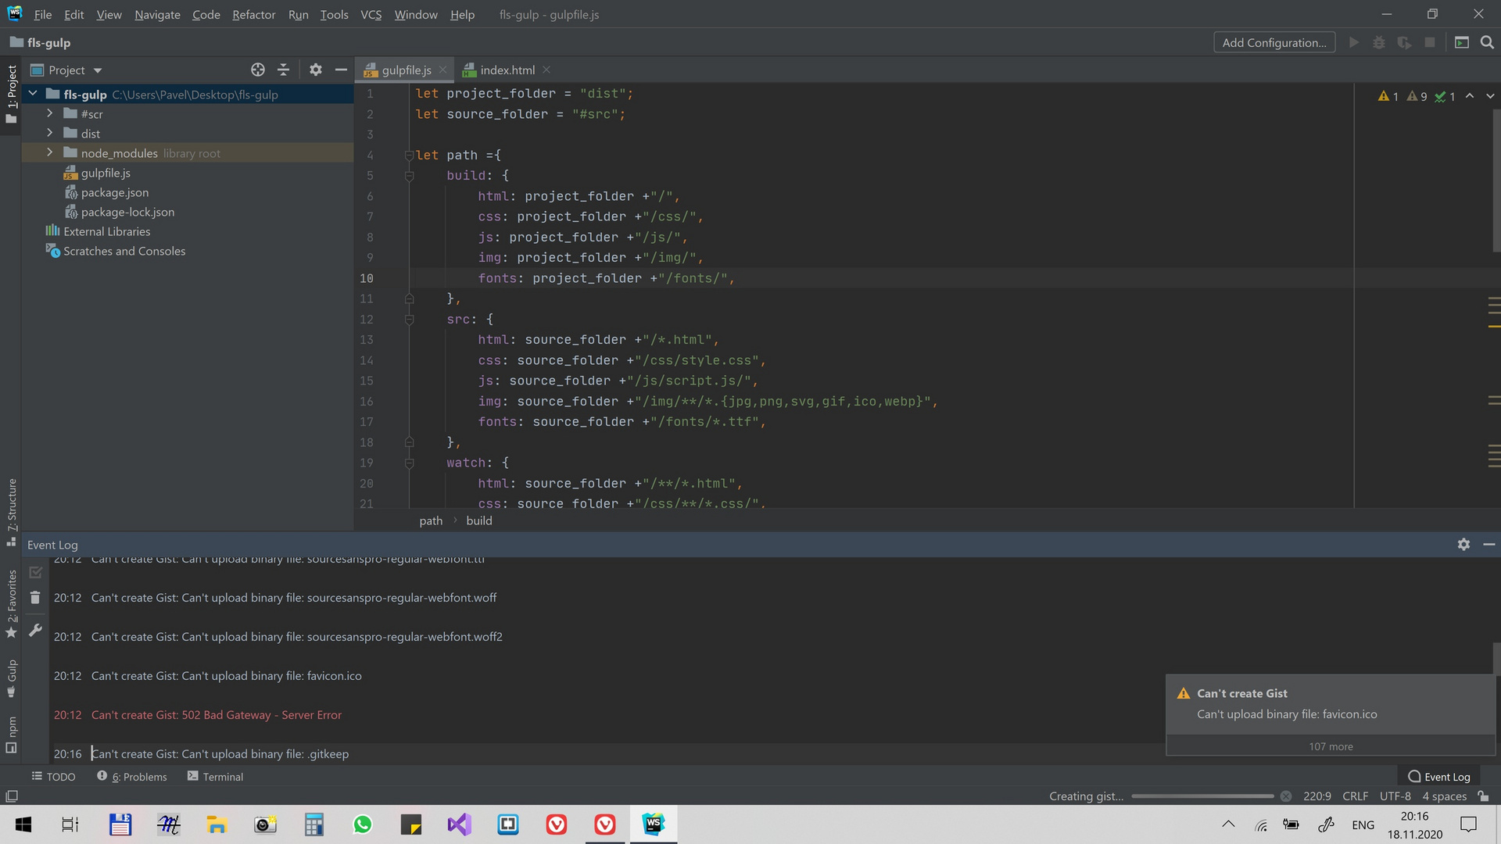
Task: Fold the src block at line 12
Action: [409, 320]
